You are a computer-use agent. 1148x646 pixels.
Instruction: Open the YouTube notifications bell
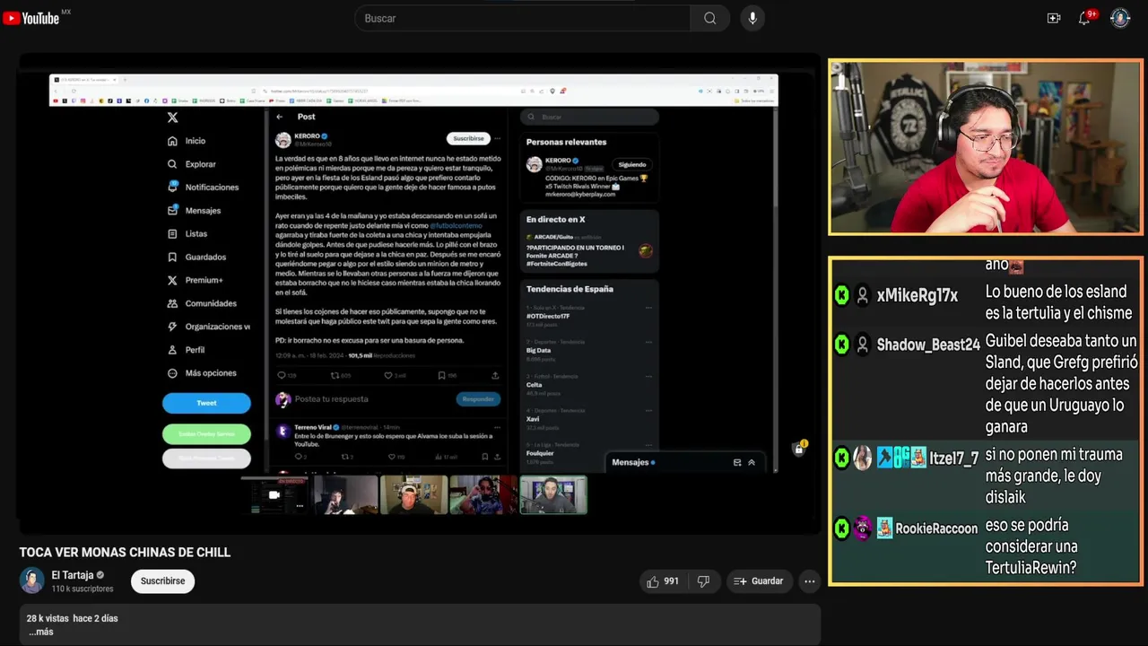pos(1084,18)
